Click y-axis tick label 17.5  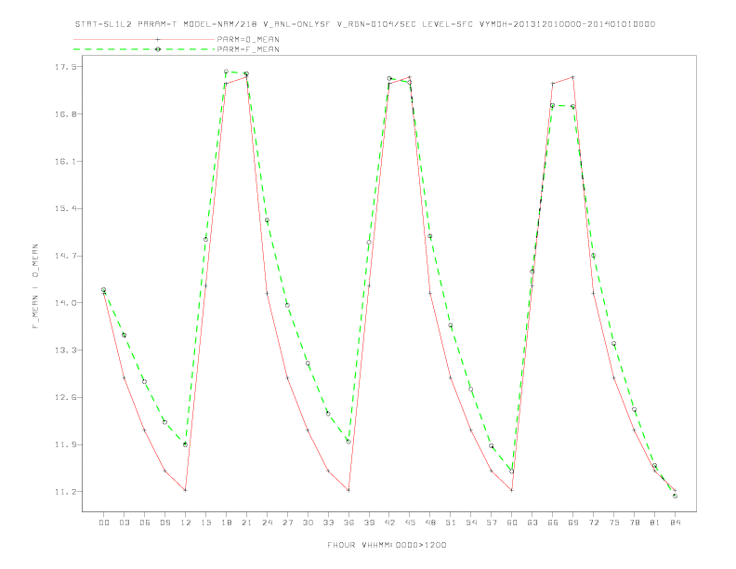(x=65, y=67)
